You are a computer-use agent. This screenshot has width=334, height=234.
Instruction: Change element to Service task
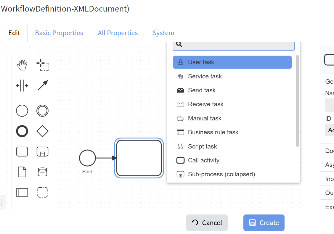coord(205,76)
